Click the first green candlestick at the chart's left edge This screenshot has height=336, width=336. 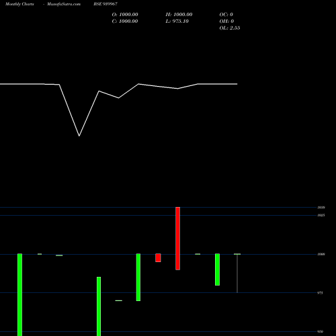coord(19,294)
